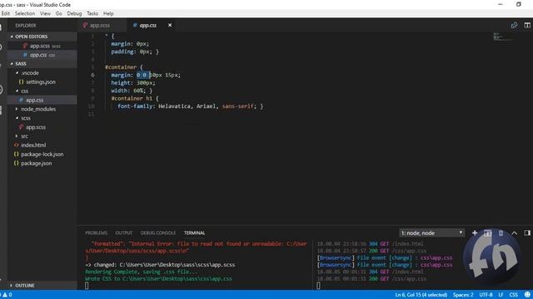Open warnings and errors count in status bar
533x299 pixels.
pyautogui.click(x=6, y=295)
